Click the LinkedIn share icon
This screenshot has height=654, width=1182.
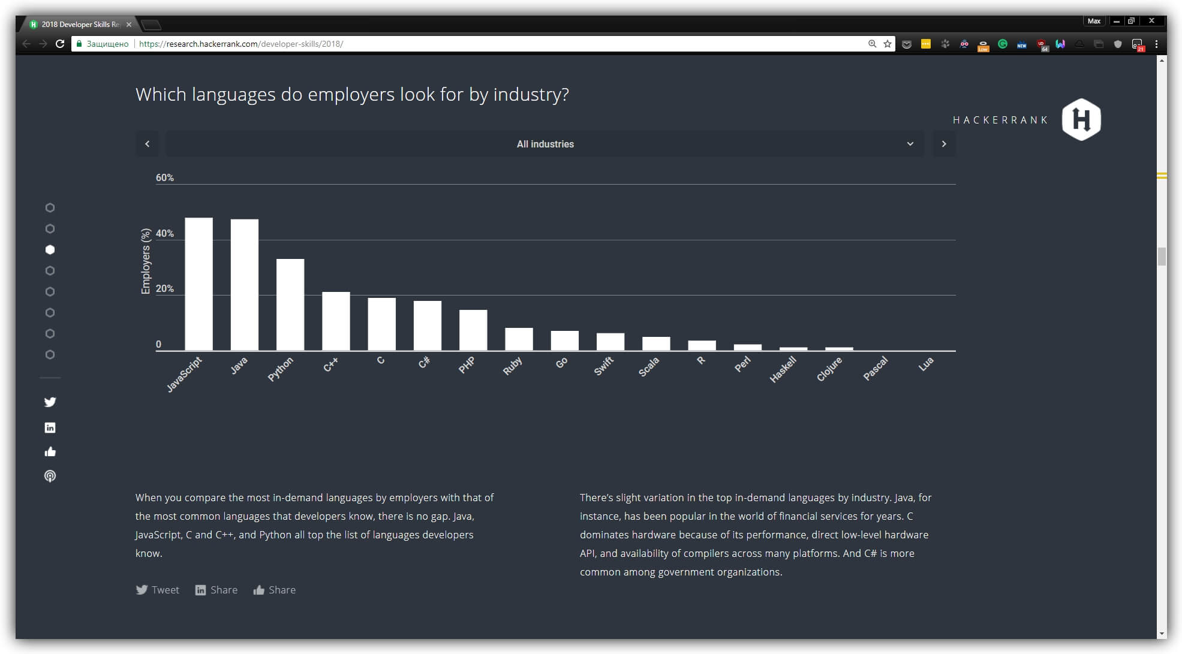click(x=199, y=590)
